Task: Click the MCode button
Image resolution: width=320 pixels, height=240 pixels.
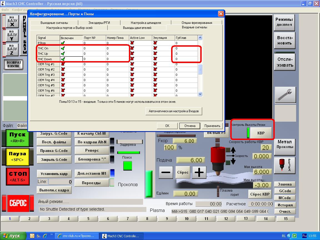Action: 285,198
